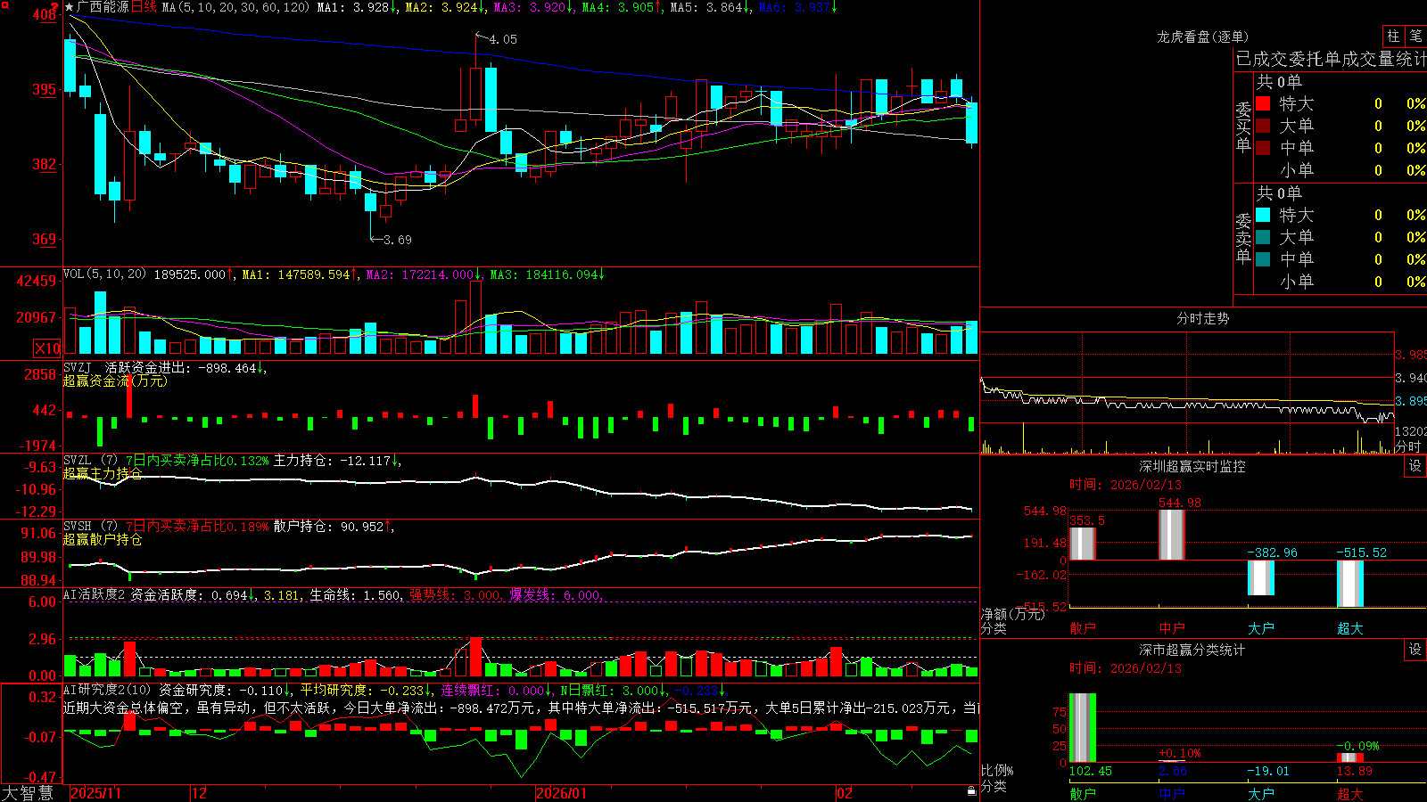The width and height of the screenshot is (1427, 802).
Task: Click the dark red 大单 buy-order swatch
Action: tap(1263, 126)
